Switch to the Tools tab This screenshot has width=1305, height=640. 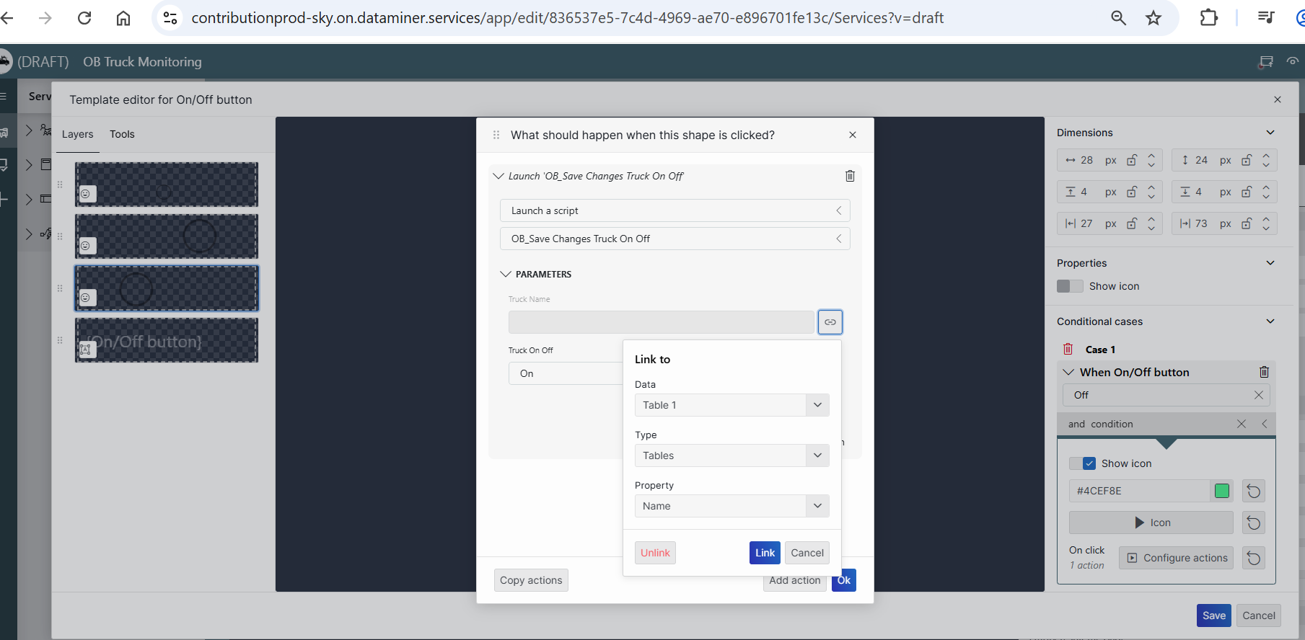(122, 134)
